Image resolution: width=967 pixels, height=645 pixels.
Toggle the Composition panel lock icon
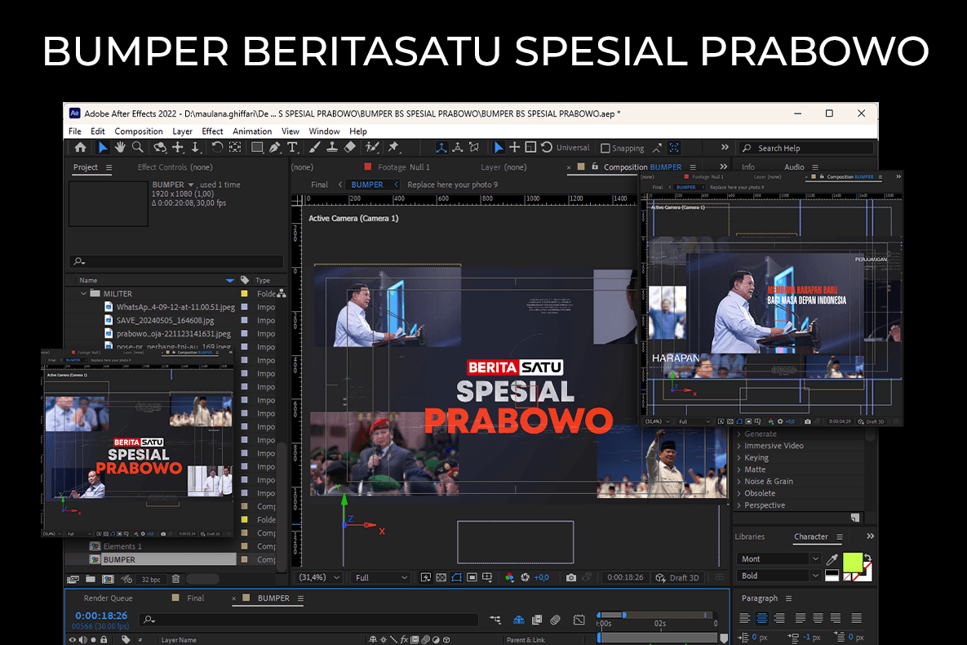(x=595, y=167)
